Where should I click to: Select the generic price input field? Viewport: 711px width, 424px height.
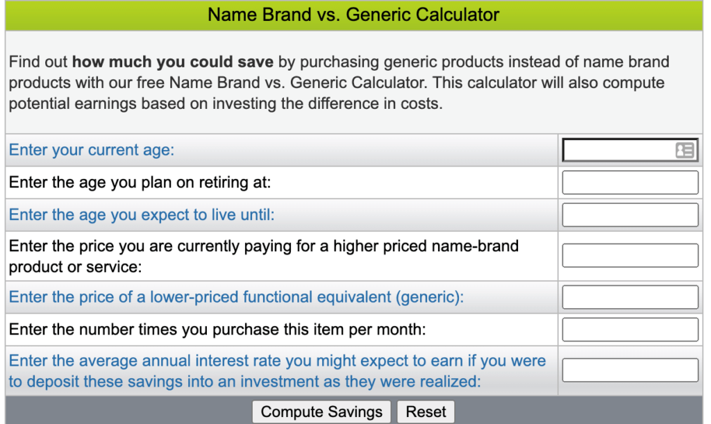click(629, 296)
